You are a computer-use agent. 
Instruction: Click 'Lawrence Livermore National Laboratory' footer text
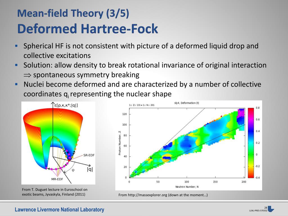[60, 210]
